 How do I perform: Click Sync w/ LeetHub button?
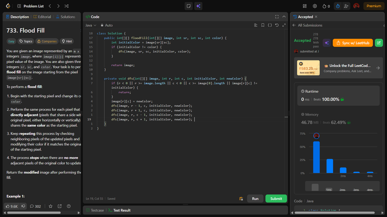click(353, 43)
